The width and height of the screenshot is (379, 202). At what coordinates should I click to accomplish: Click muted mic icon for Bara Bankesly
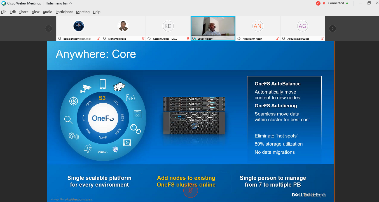click(x=98, y=39)
